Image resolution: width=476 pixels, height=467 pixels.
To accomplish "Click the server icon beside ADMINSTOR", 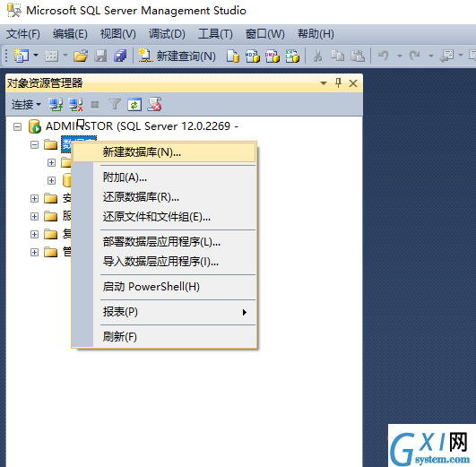I will pyautogui.click(x=35, y=126).
